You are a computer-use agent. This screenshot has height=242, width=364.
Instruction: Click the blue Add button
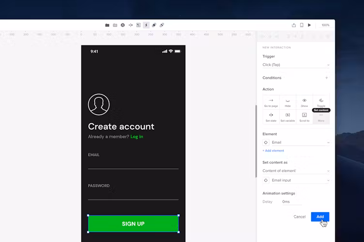click(320, 217)
